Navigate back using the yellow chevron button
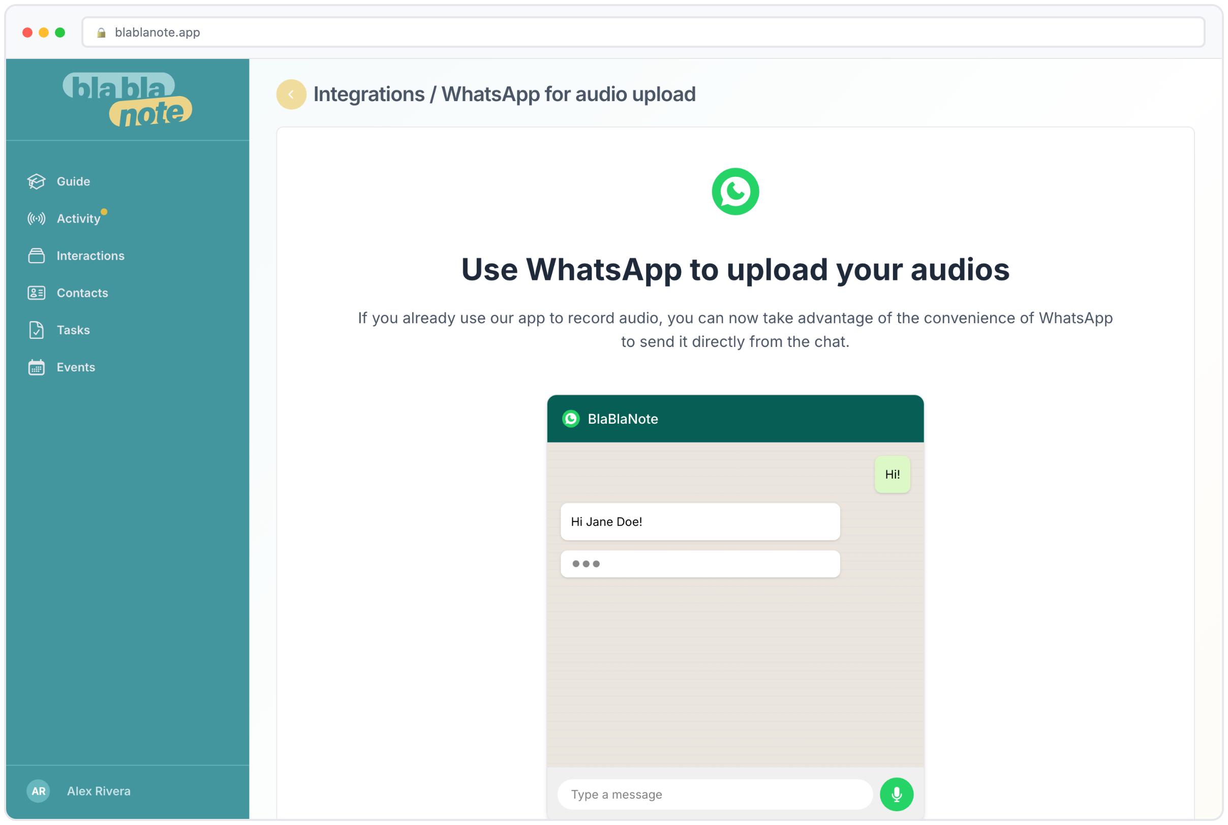The height and width of the screenshot is (825, 1228). (x=291, y=94)
